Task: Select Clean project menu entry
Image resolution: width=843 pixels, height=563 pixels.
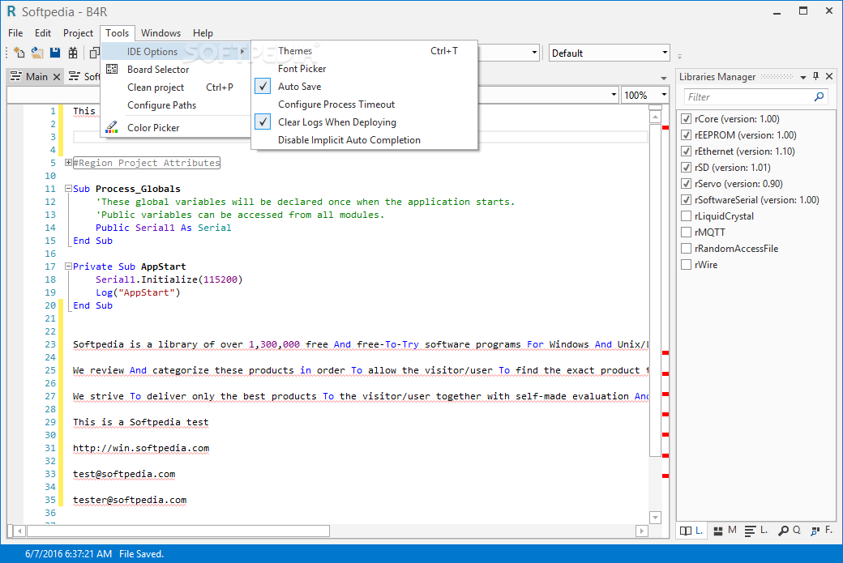Action: [x=176, y=87]
